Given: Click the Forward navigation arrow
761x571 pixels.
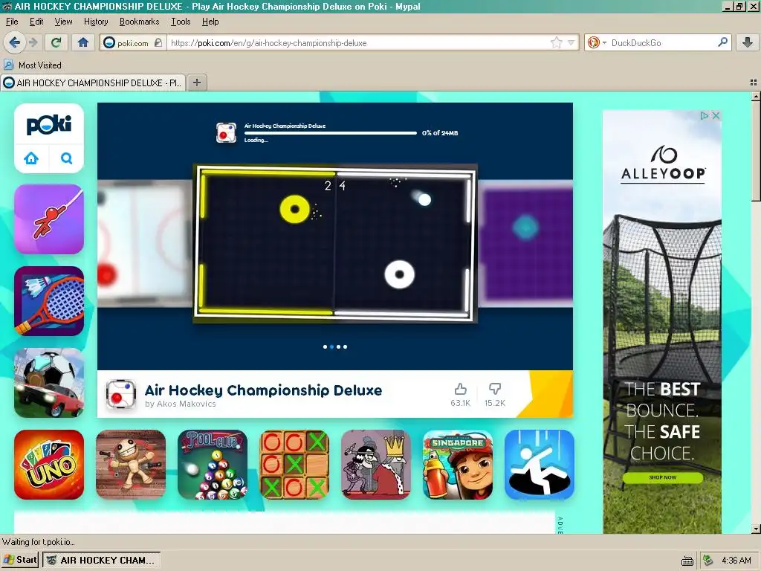Looking at the screenshot, I should click(33, 42).
